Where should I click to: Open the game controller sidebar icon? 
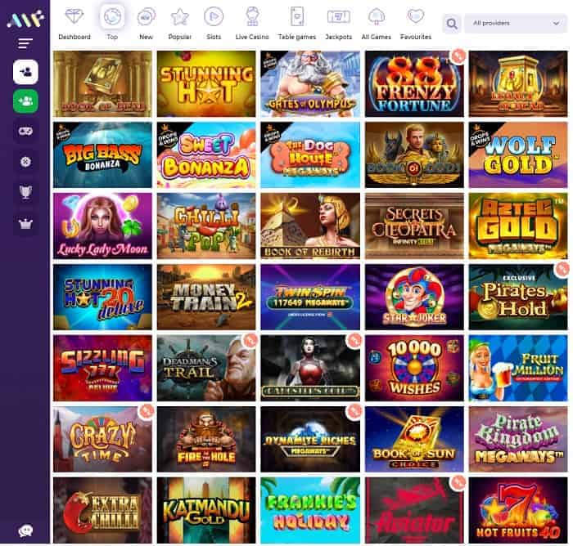(x=25, y=131)
